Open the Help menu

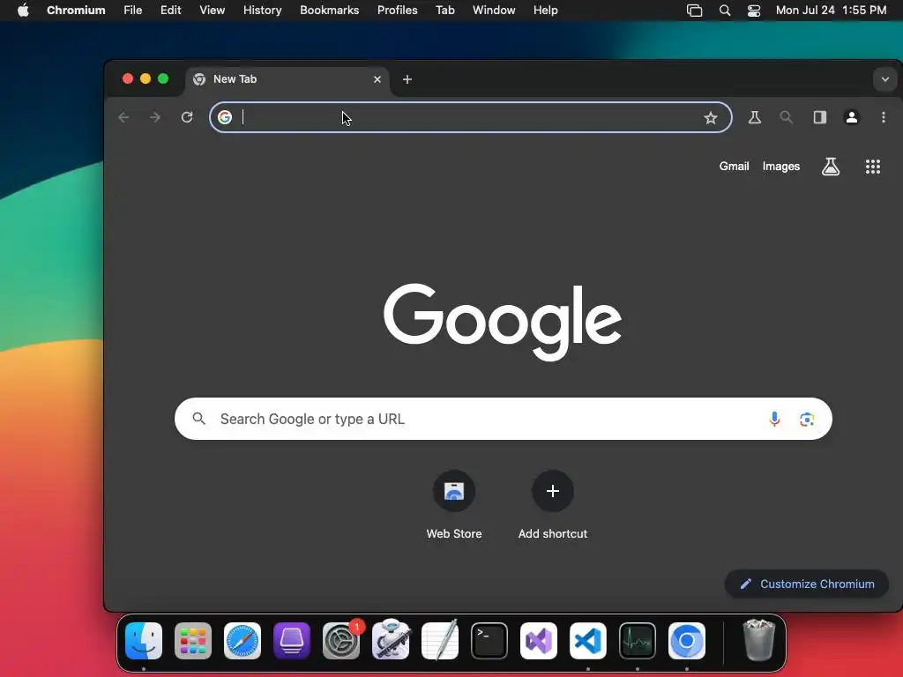tap(545, 11)
